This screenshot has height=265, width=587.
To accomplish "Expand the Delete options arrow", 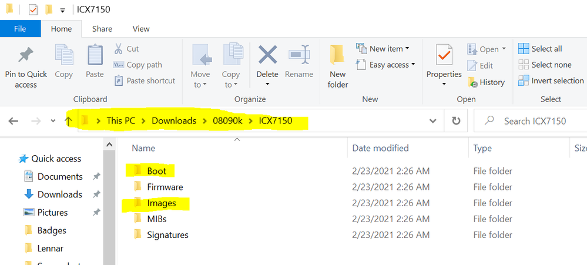I will pyautogui.click(x=268, y=84).
